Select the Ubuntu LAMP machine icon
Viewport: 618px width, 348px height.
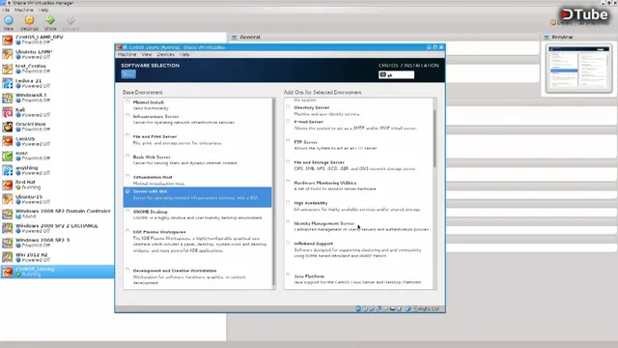(x=8, y=54)
